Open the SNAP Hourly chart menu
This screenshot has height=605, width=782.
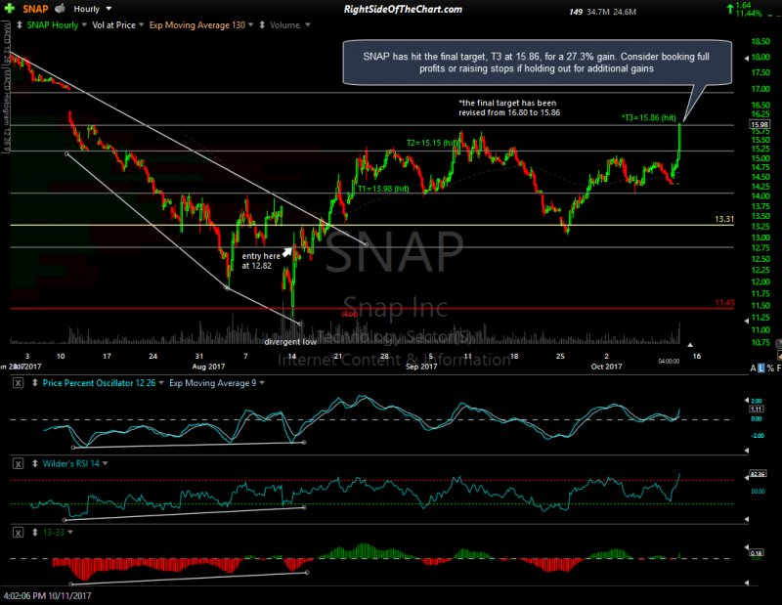(84, 24)
